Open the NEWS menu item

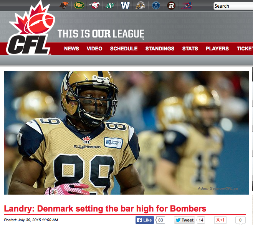point(71,48)
